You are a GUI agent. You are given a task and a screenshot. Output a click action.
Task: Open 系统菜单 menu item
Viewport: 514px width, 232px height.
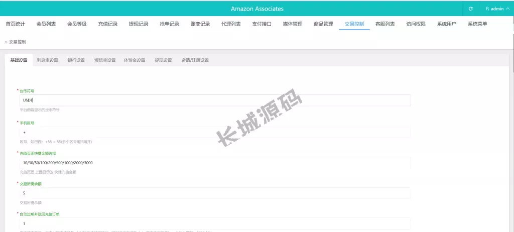click(478, 24)
